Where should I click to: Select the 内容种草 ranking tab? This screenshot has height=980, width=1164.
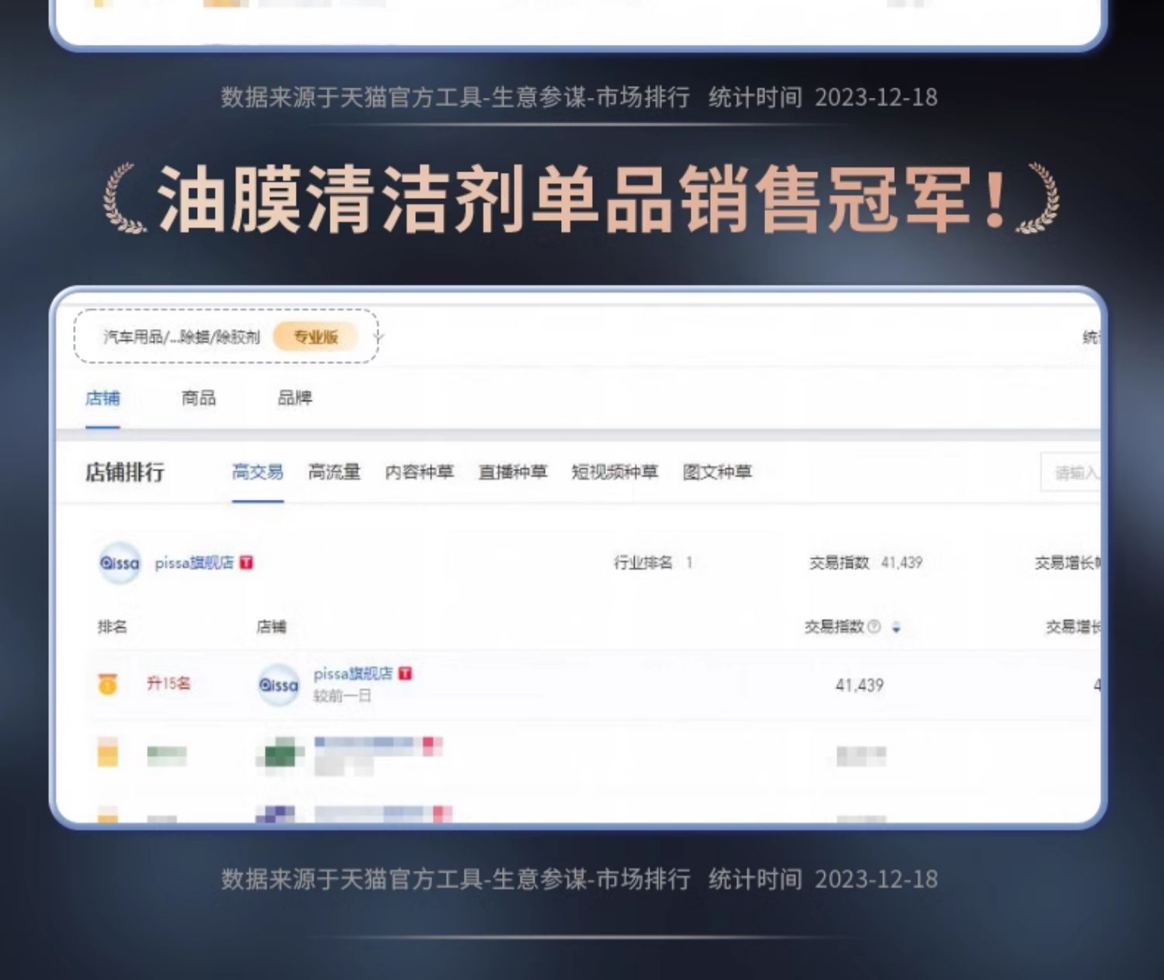[420, 472]
